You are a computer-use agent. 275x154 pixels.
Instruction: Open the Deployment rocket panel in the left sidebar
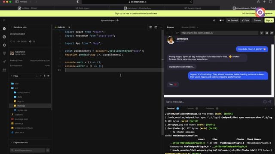(4, 62)
